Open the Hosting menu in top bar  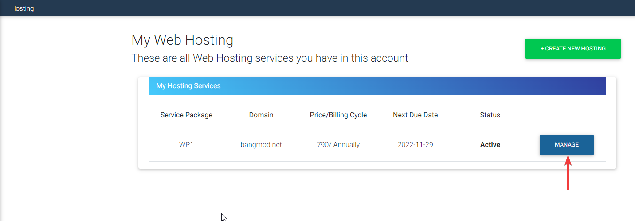tap(22, 8)
